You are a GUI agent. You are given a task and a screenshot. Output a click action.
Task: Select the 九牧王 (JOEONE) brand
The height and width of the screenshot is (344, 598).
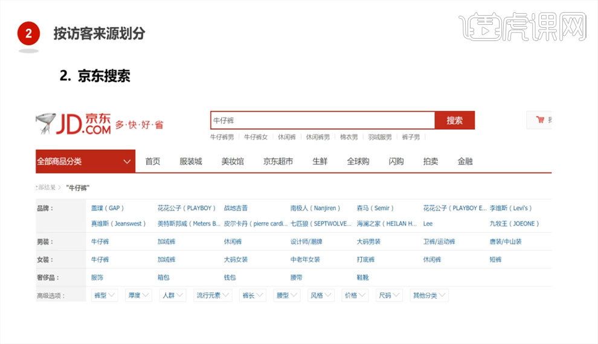click(x=514, y=224)
